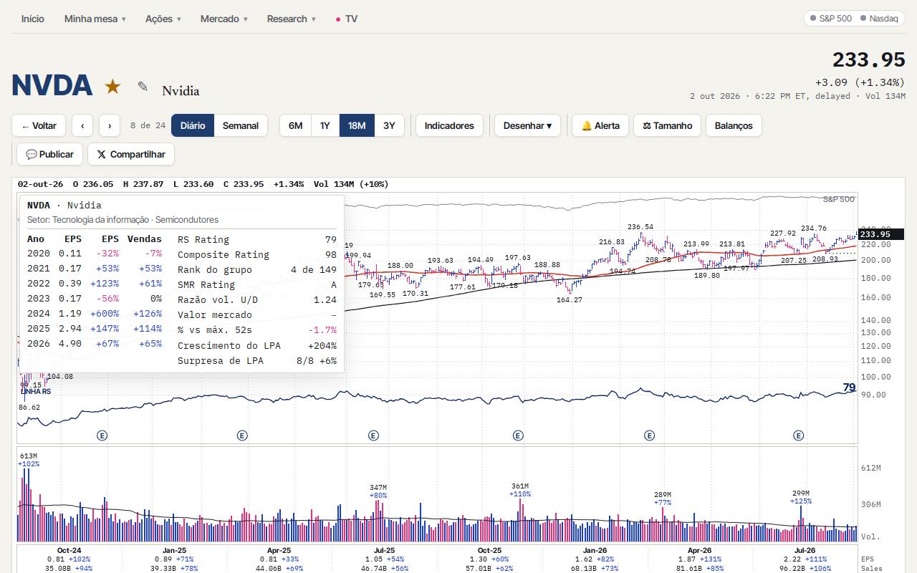Switch chart to Diário timeframe

tap(193, 125)
